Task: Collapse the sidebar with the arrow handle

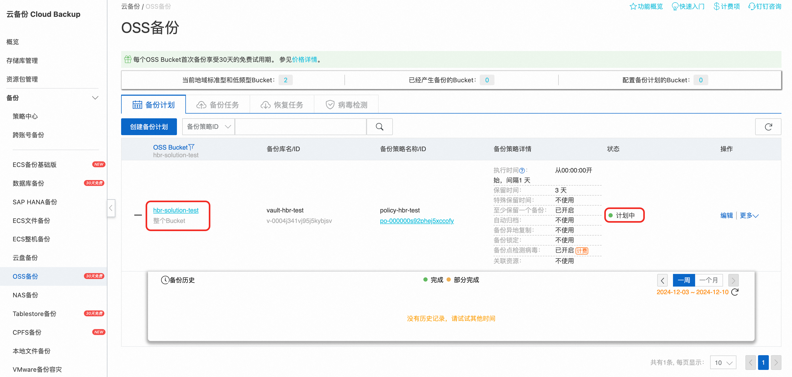Action: click(111, 208)
